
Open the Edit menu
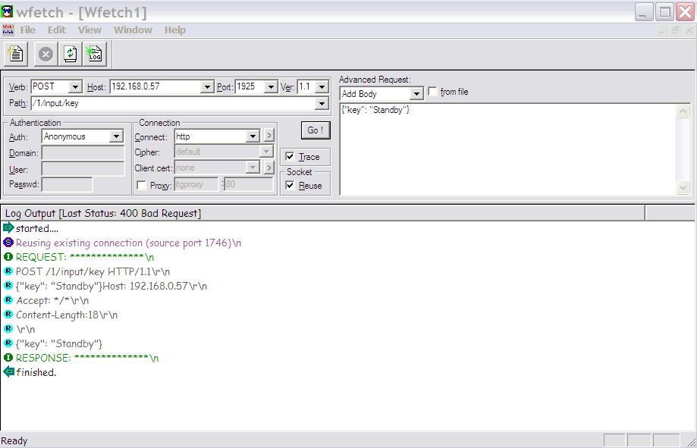click(56, 30)
